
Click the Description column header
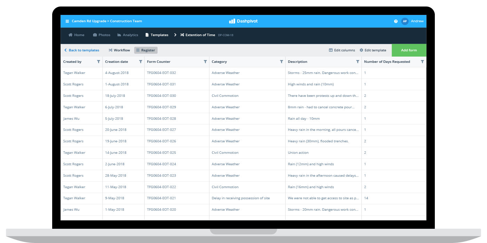click(x=297, y=62)
